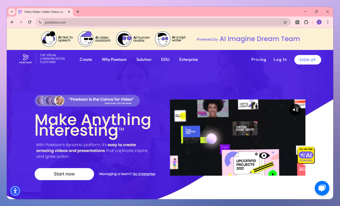This screenshot has width=340, height=206.
Task: Click the AI text to speech icon
Action: [x=49, y=39]
